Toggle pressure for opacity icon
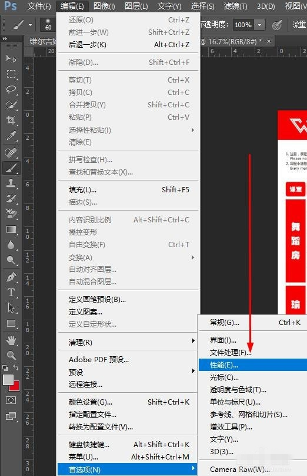This screenshot has width=307, height=476. tap(277, 25)
